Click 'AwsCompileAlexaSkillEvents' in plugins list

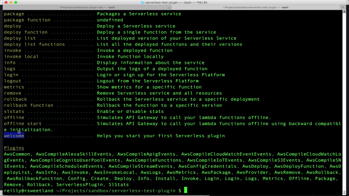click(74, 154)
